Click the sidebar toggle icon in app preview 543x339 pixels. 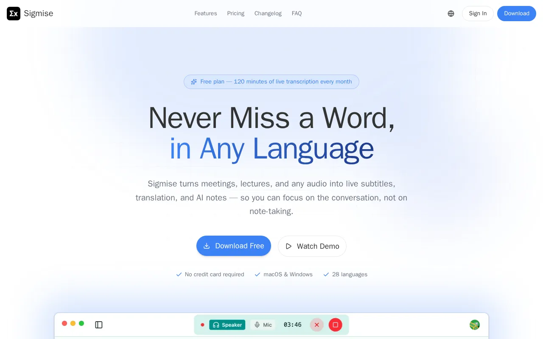(x=99, y=325)
